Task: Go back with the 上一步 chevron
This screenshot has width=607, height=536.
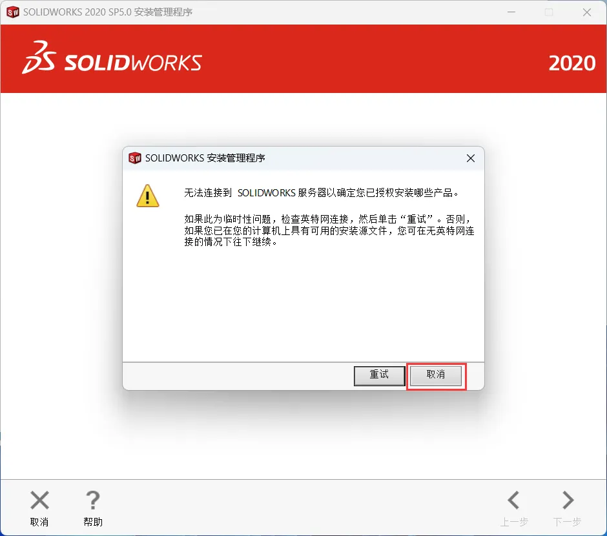Action: point(514,500)
